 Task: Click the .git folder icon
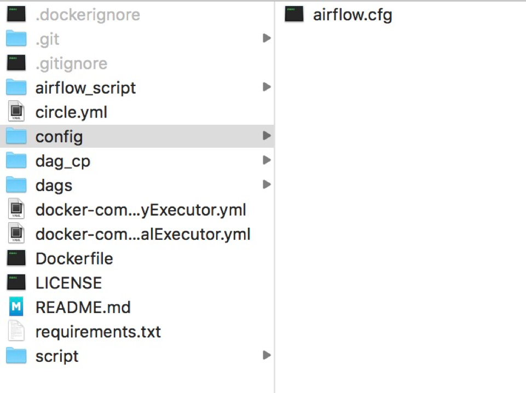[15, 38]
